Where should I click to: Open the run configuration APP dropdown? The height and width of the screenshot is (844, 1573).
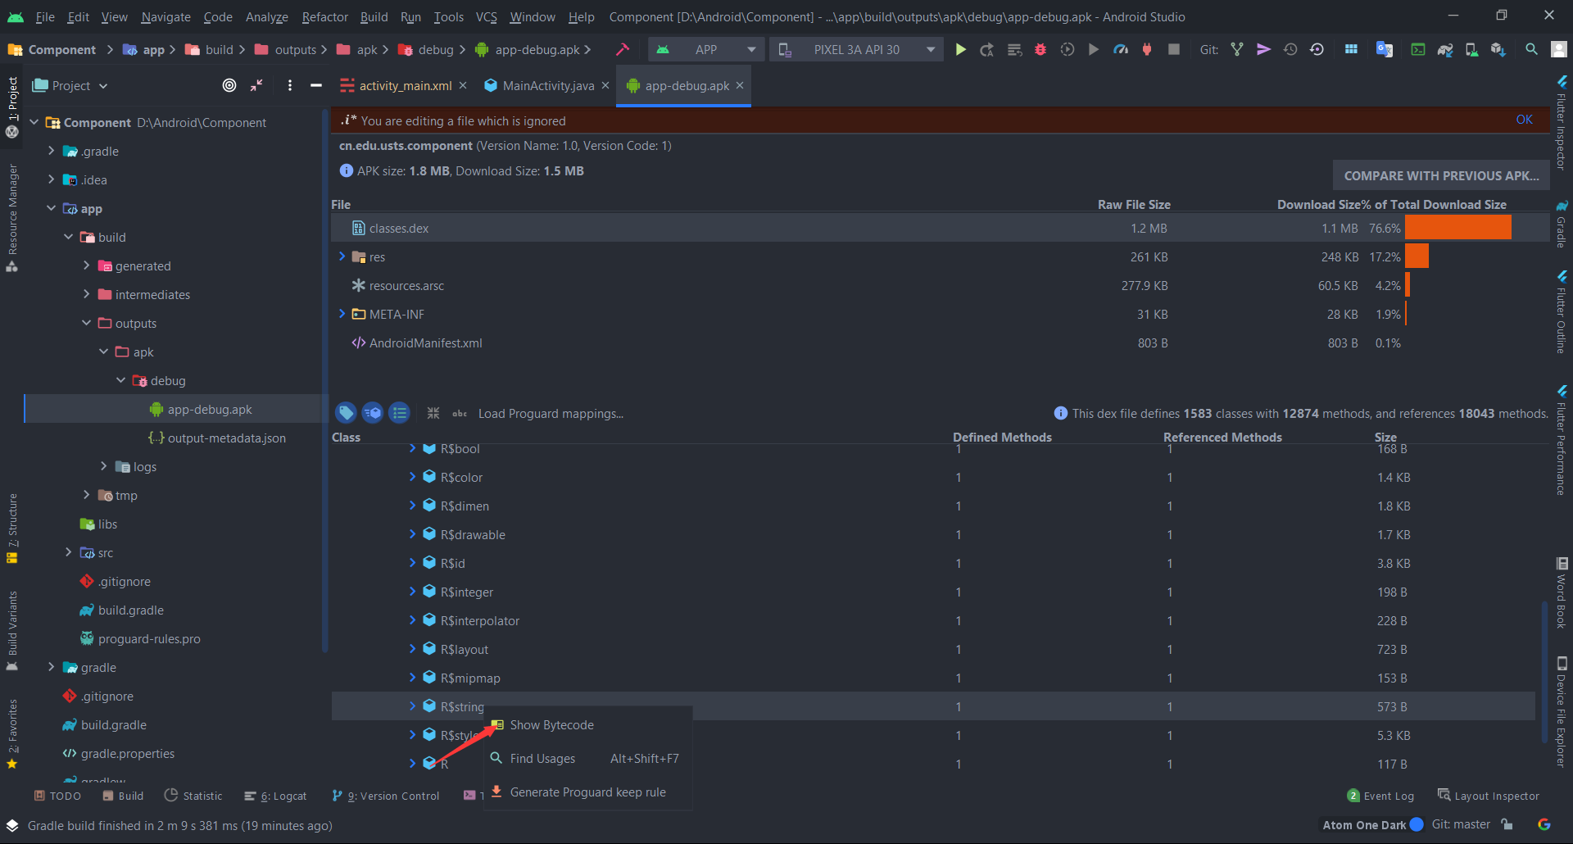[705, 49]
